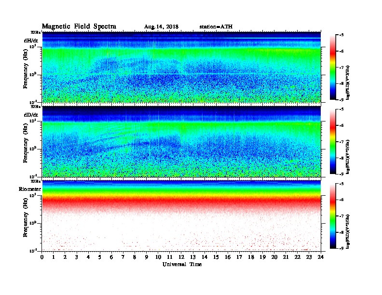Image resolution: width=382 pixels, height=295 pixels.
Task: Click hour 17 on the Universal Time axis
Action: pos(240,257)
